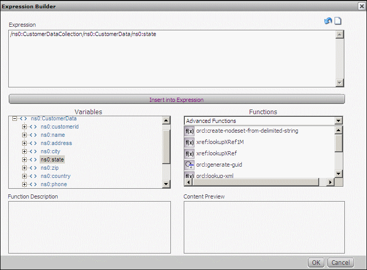Viewport: 367px width, 270px height.
Task: Expand the ns0:address node
Action: 24,143
